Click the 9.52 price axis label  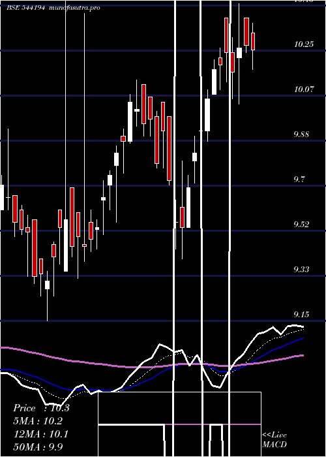[301, 225]
